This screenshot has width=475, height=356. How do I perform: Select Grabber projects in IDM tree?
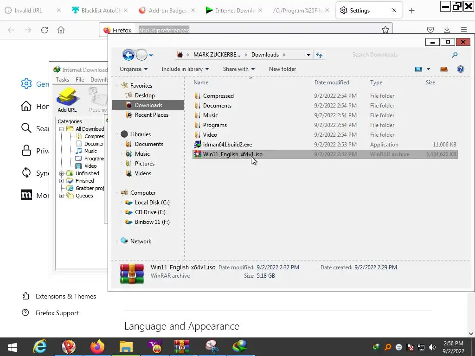click(90, 188)
